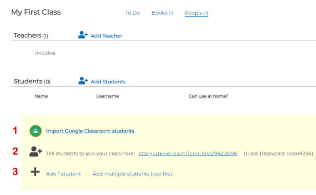Image resolution: width=316 pixels, height=195 pixels.
Task: Click the Add Teacher person-plus icon
Action: pos(83,35)
